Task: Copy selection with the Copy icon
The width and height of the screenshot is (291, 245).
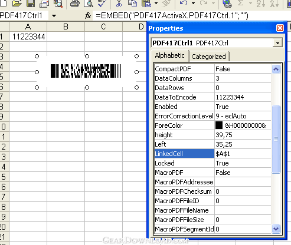Action: click(x=132, y=3)
